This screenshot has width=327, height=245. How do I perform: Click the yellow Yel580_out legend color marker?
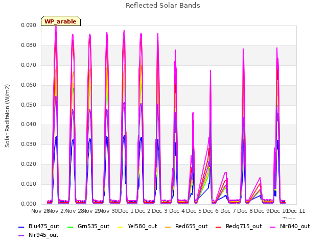click(121, 227)
